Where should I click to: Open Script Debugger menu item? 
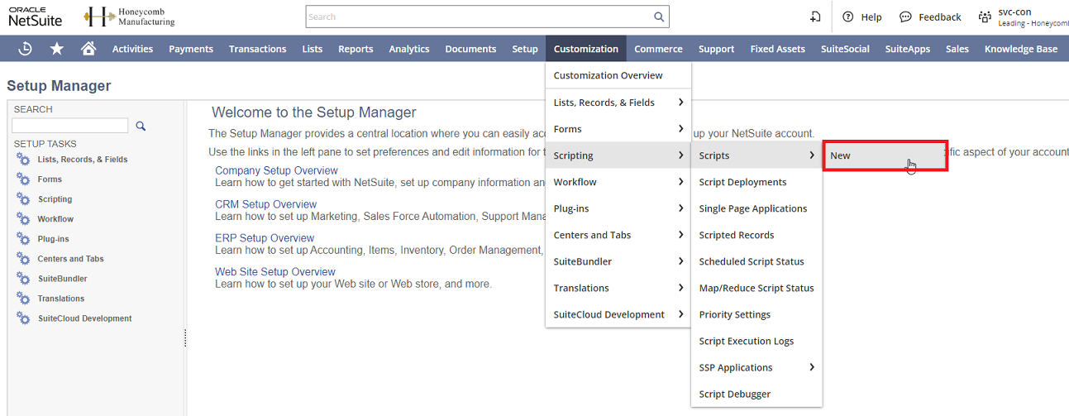click(x=756, y=394)
